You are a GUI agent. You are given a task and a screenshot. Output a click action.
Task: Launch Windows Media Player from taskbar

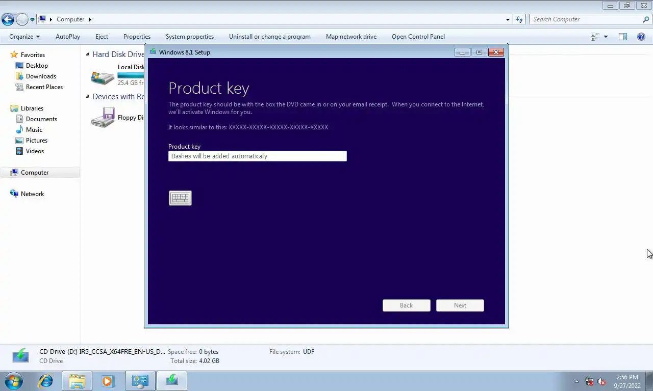coord(108,381)
